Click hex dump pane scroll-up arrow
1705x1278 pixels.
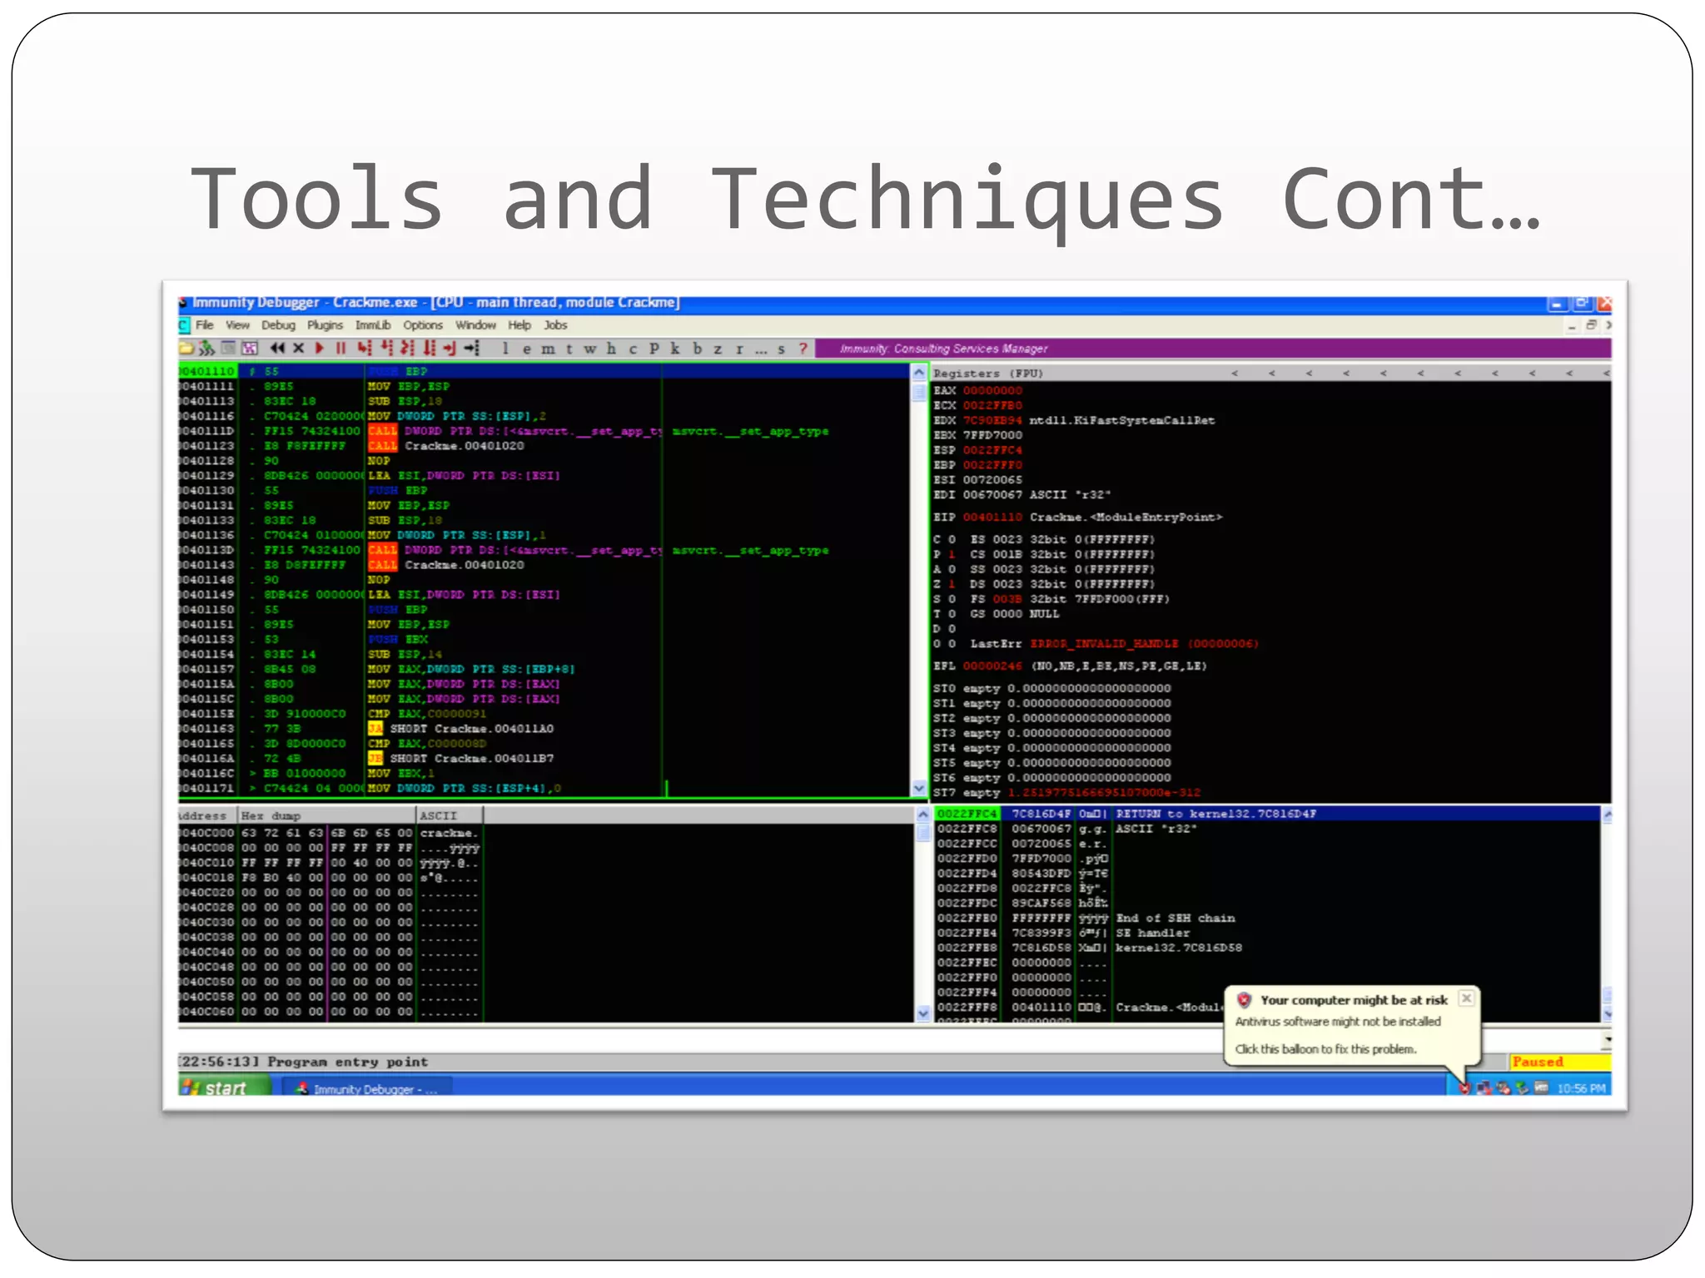pyautogui.click(x=922, y=815)
